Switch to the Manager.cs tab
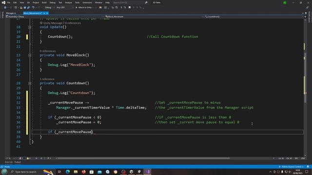Image resolution: width=312 pixels, height=175 pixels. (x=11, y=13)
